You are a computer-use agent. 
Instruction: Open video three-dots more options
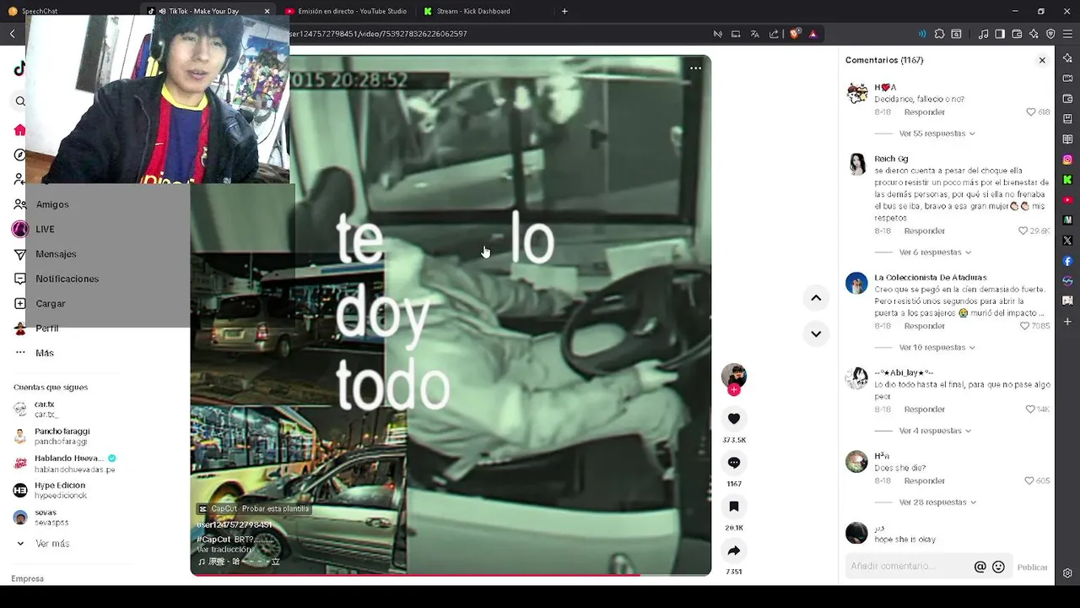(695, 68)
